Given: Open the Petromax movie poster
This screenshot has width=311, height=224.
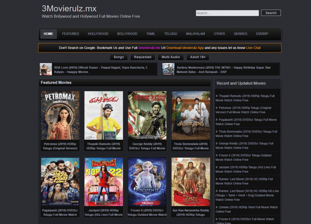Looking at the screenshot, I should [x=60, y=115].
